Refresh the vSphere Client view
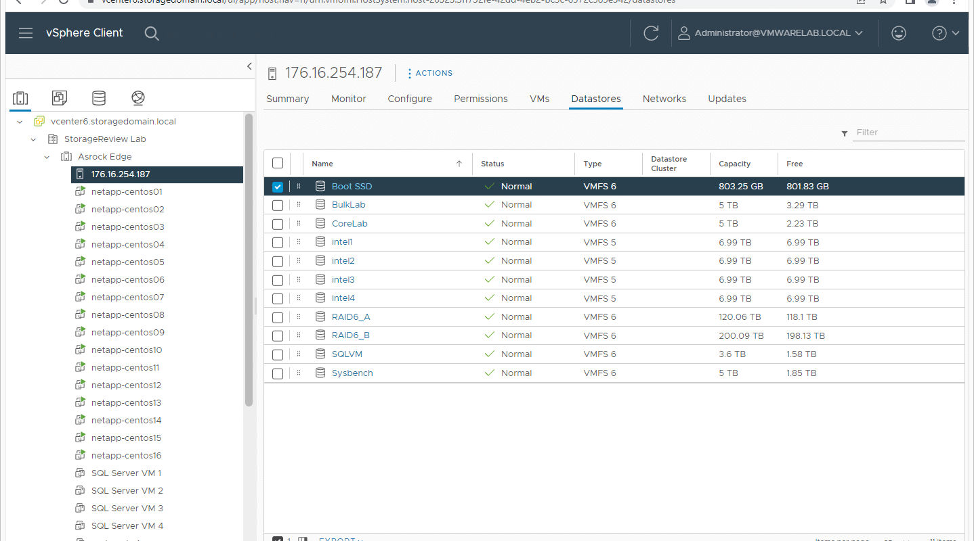 pos(651,33)
